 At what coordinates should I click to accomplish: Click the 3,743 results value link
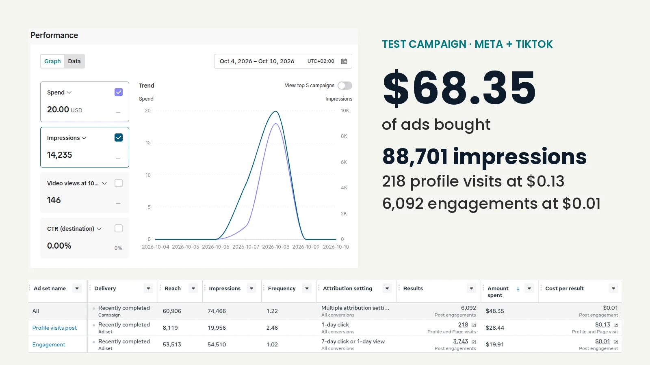tap(461, 341)
